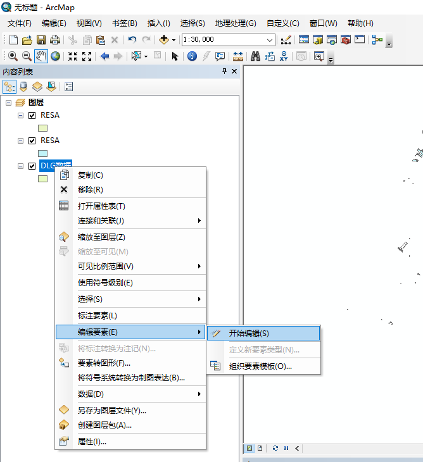
Task: Open the ModelBuilder window icon
Action: point(377,39)
